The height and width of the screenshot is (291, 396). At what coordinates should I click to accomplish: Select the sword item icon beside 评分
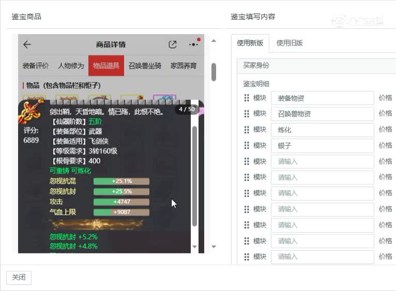(31, 112)
